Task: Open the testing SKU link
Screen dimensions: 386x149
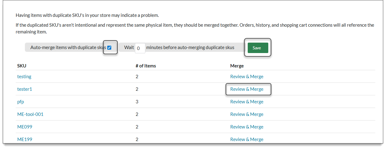Action: [24, 77]
